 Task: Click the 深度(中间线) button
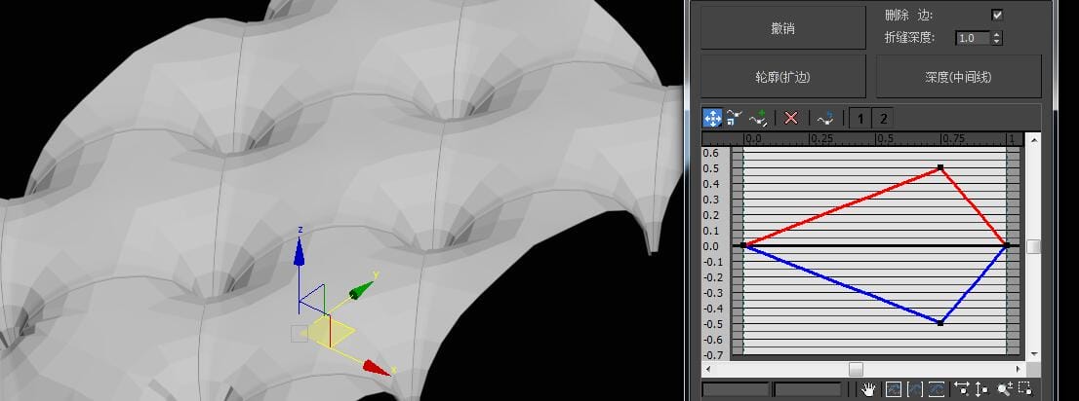click(x=958, y=76)
